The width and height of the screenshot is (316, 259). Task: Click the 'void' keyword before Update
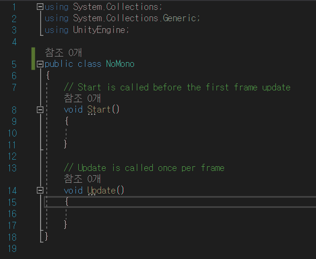click(73, 190)
